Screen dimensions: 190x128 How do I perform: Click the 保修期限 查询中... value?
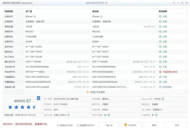pos(106,99)
